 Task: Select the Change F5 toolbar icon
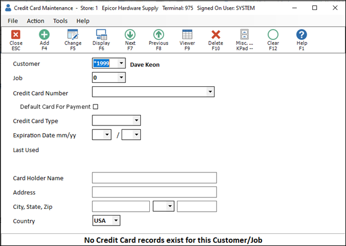click(x=73, y=35)
